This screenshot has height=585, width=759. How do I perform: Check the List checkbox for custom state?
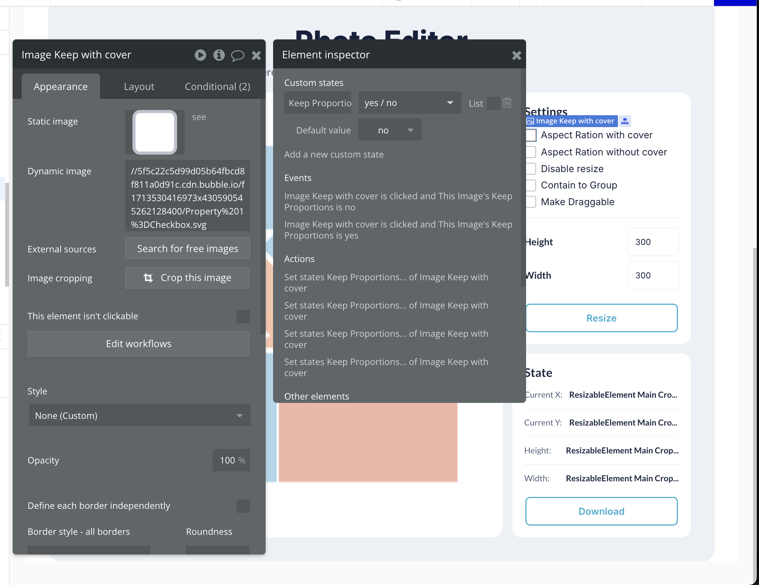[x=493, y=103]
